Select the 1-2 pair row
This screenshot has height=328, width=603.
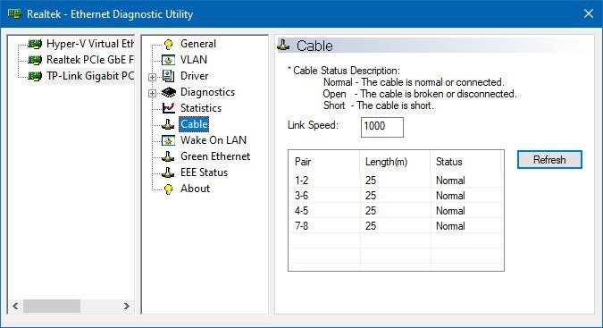[x=396, y=181]
